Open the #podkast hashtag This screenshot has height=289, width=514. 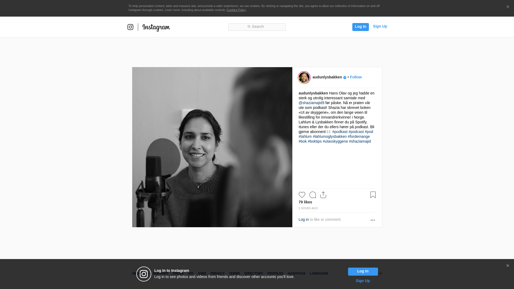(x=340, y=132)
